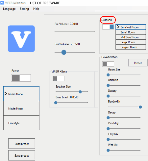
Task: Choose Large Room surround option
Action: point(131,42)
